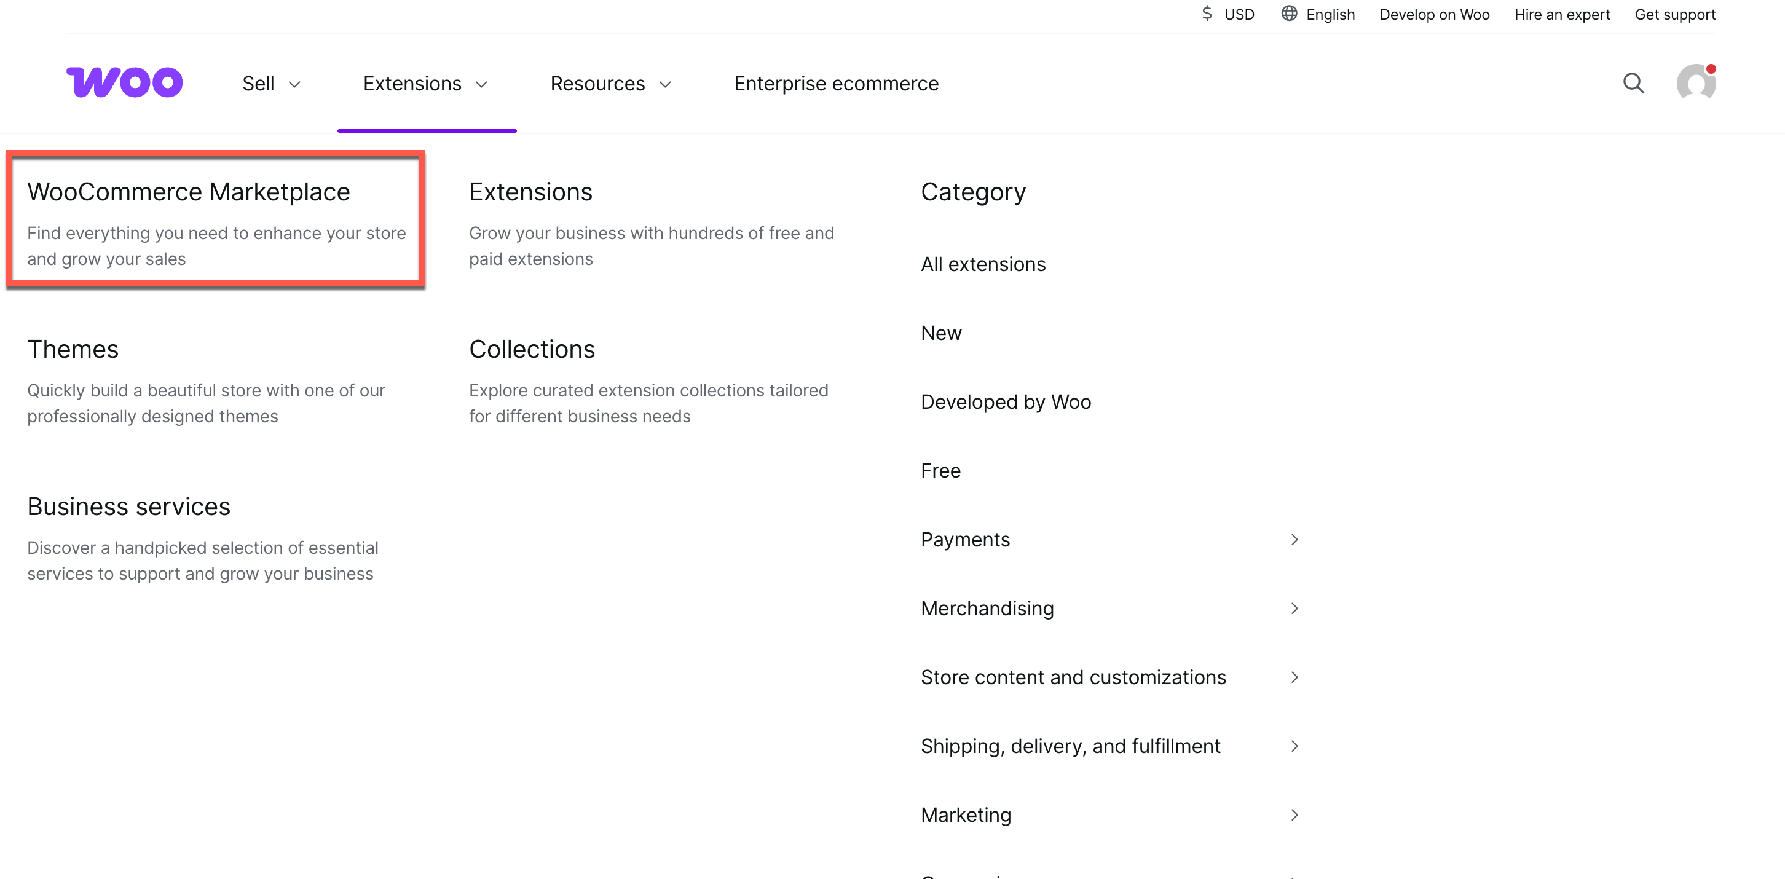1785x879 pixels.
Task: Open the user account avatar
Action: tap(1696, 82)
